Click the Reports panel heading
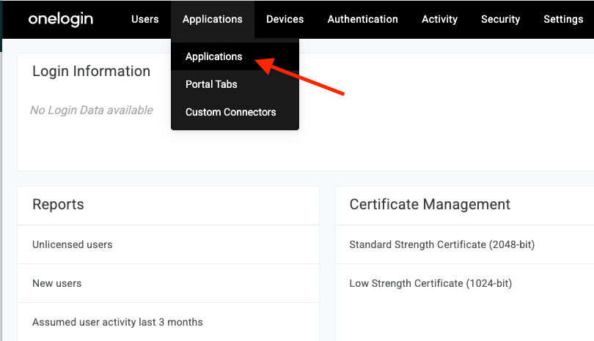Viewport: 594px width, 341px height. click(x=58, y=204)
